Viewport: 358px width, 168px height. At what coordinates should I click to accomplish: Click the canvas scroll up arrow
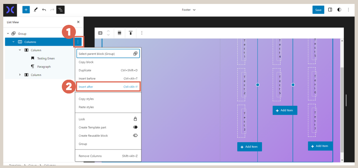tap(342, 41)
